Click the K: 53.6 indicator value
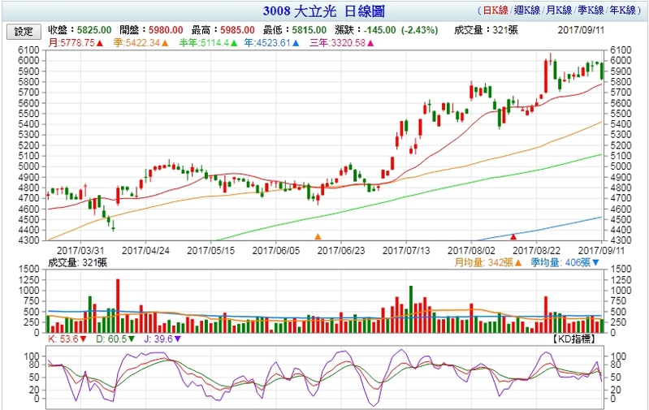649x410 pixels. 63,339
